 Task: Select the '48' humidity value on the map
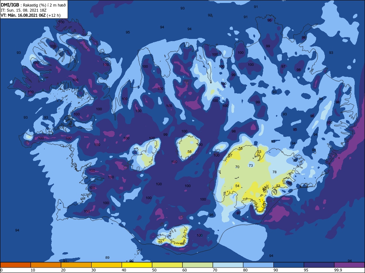[x=182, y=244]
